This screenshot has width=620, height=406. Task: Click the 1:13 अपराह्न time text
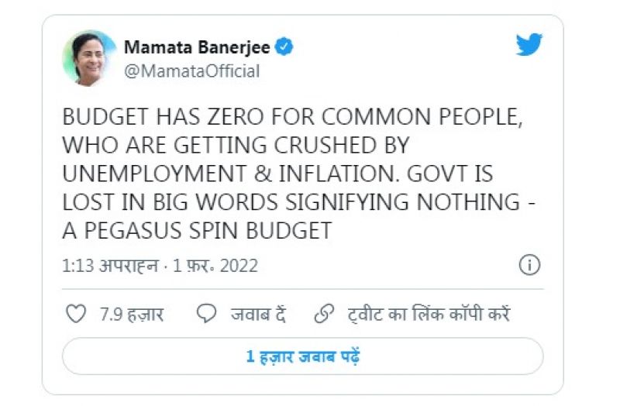pyautogui.click(x=110, y=266)
